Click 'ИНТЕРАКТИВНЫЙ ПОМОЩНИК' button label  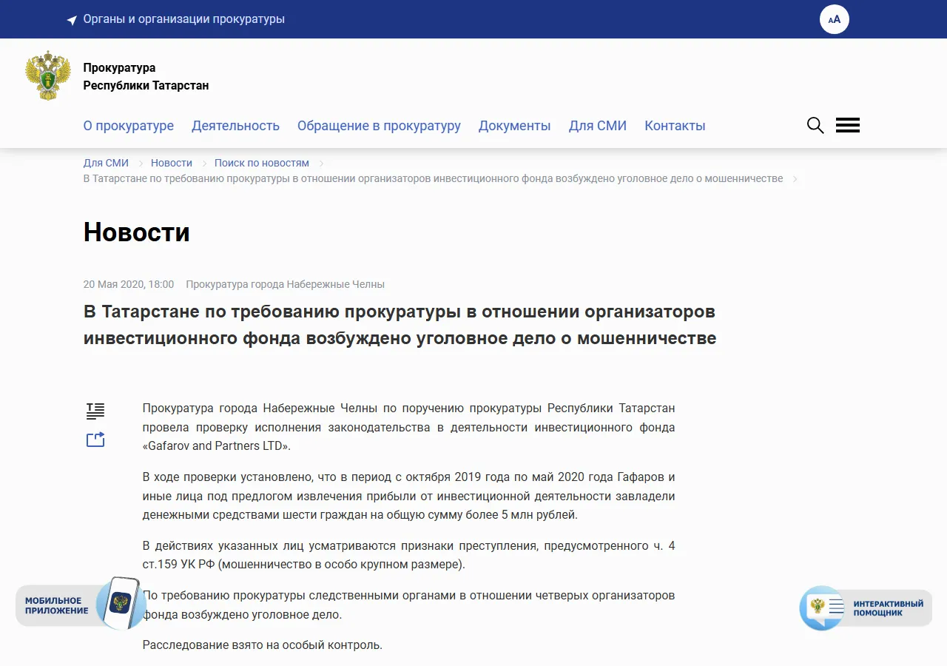pos(889,608)
